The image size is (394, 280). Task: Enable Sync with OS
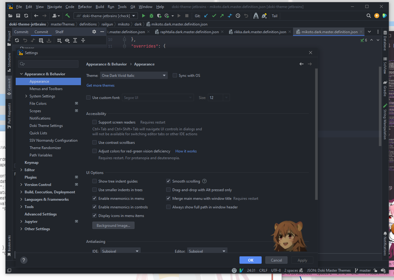(175, 75)
